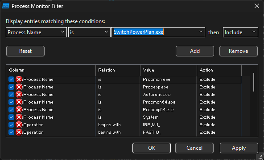
Task: Sort by the Value header
Action: (169, 70)
